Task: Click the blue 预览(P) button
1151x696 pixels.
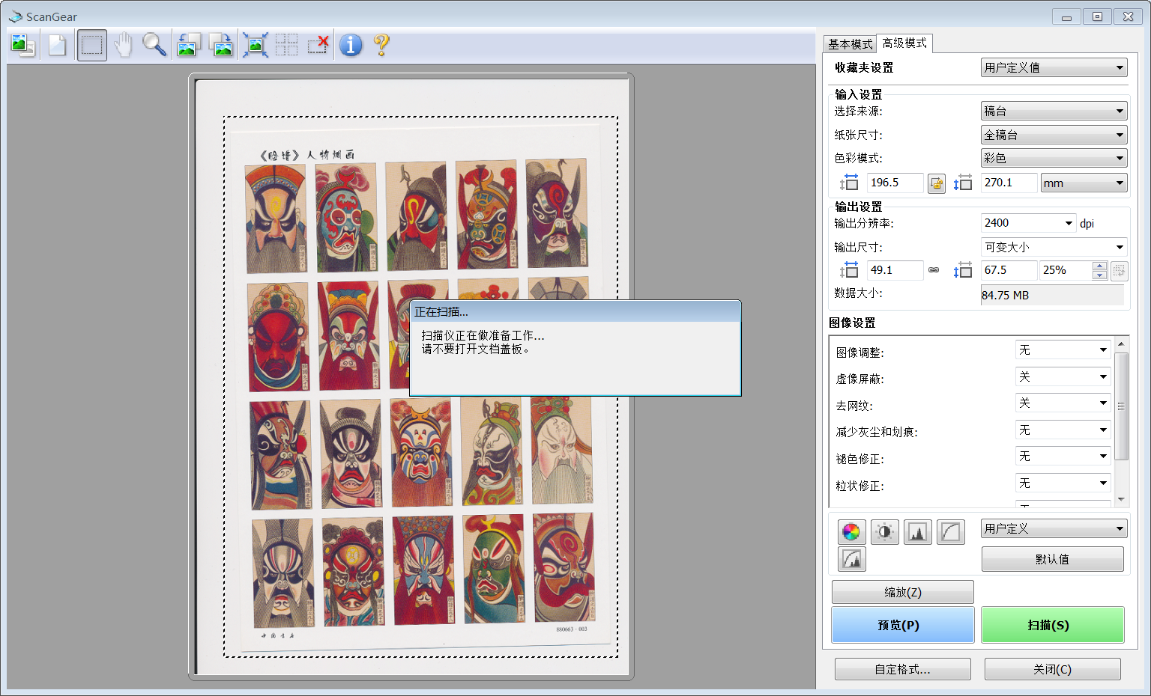Action: (902, 625)
